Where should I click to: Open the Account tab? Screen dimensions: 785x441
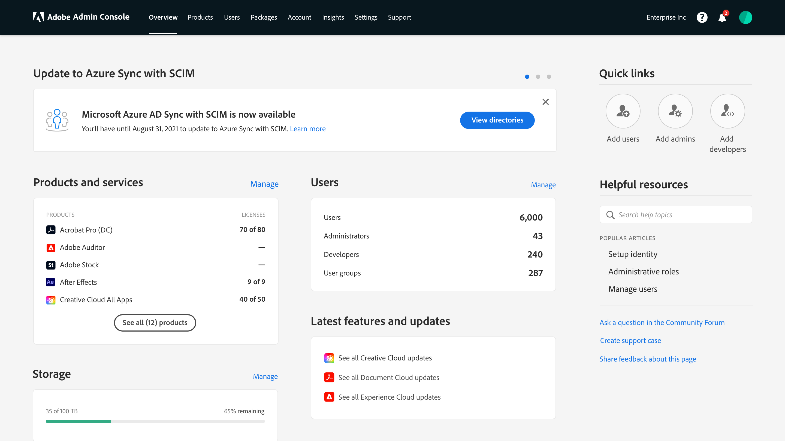[x=299, y=17]
